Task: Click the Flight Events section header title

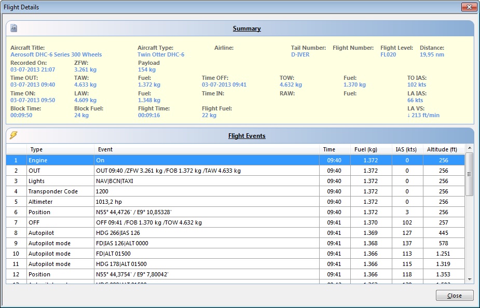Action: pyautogui.click(x=246, y=136)
